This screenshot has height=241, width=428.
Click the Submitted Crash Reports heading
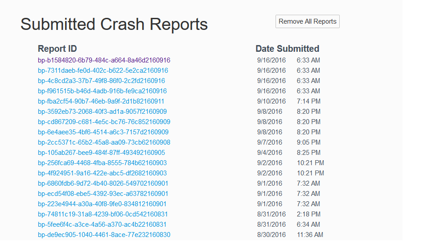pyautogui.click(x=114, y=24)
